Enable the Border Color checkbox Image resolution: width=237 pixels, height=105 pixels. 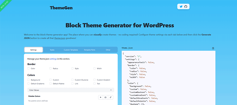tap(28, 69)
